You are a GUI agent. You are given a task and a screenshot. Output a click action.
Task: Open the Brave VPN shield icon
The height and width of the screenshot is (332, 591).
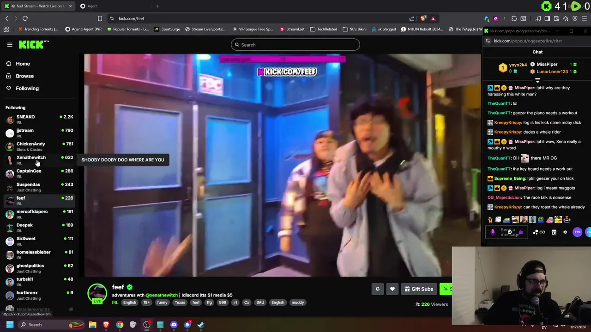click(575, 18)
